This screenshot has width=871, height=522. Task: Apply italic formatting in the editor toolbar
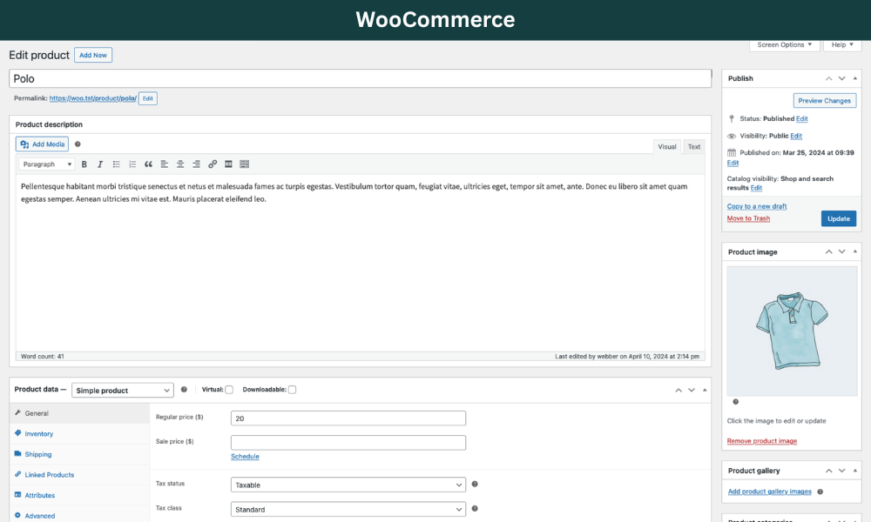pos(100,164)
